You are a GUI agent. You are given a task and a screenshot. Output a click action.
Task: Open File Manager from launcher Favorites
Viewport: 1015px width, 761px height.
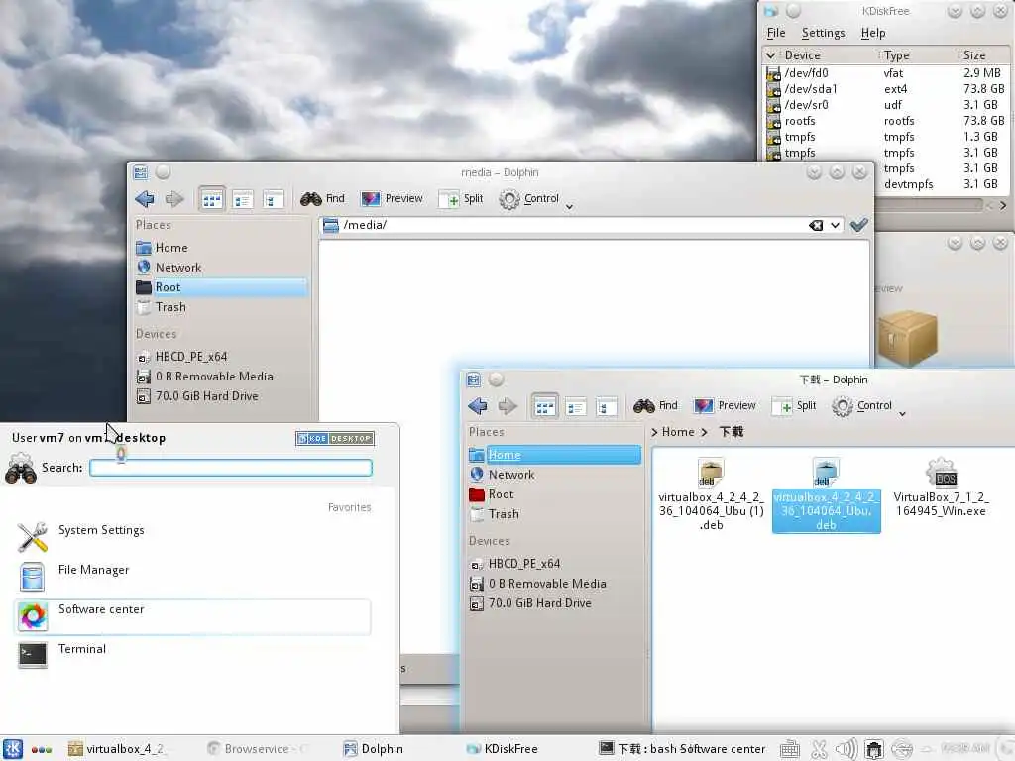tap(192, 577)
